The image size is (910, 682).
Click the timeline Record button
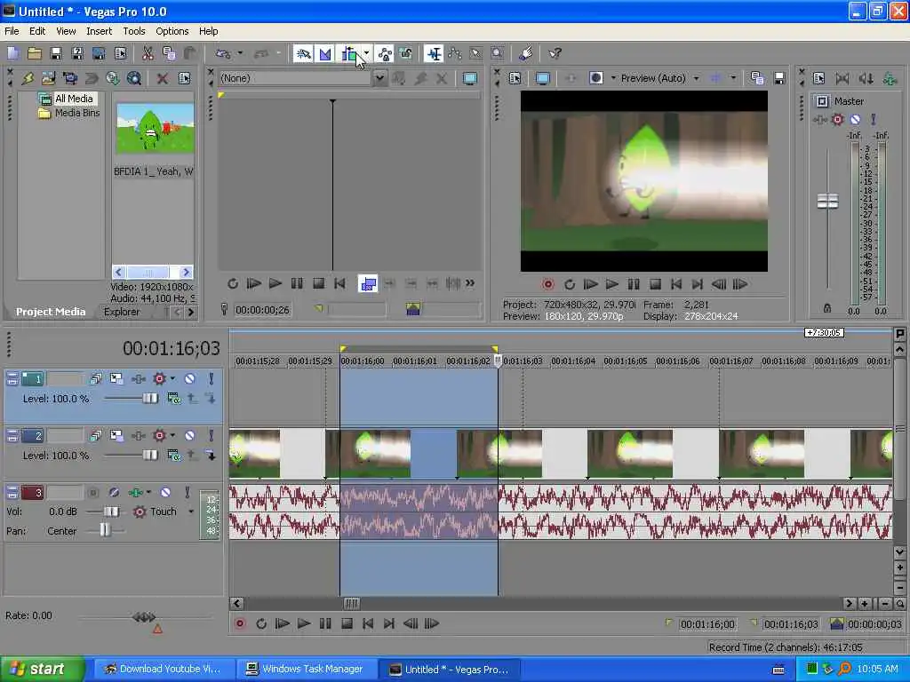point(240,623)
